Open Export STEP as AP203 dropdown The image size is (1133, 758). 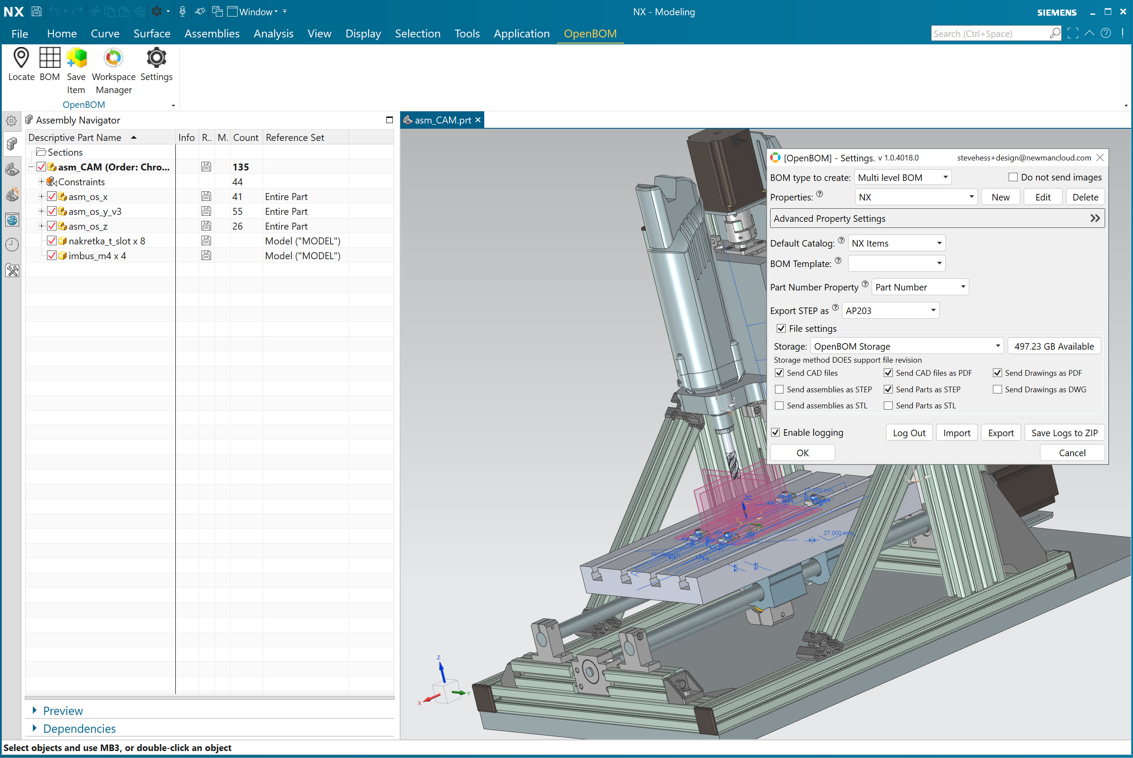pos(891,311)
